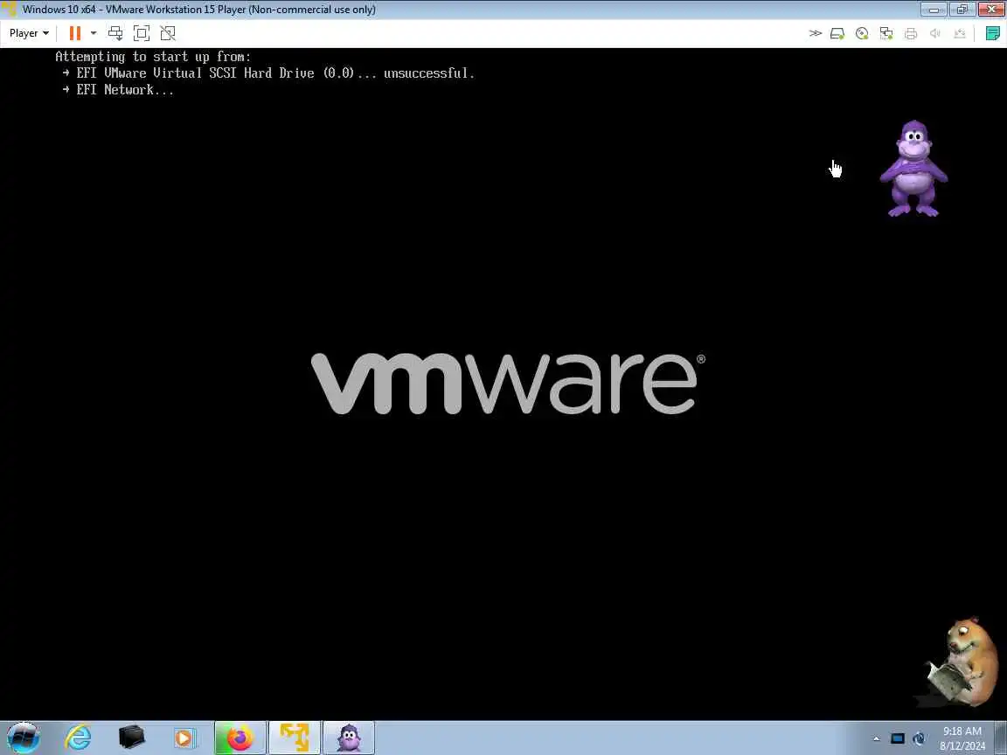The image size is (1007, 755).
Task: Expand the hidden devices chevron
Action: [815, 33]
